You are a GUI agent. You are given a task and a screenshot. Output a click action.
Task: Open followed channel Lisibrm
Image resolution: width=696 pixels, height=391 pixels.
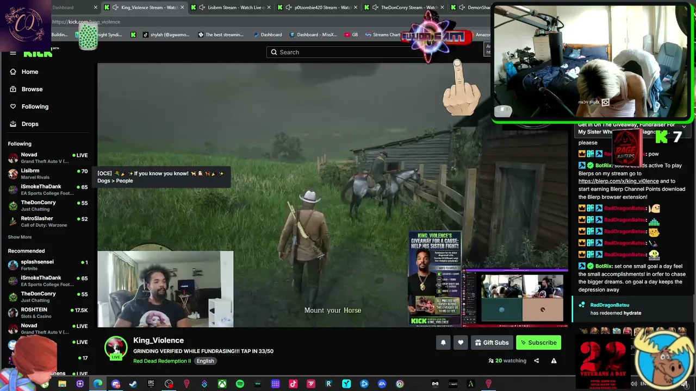[x=48, y=174]
